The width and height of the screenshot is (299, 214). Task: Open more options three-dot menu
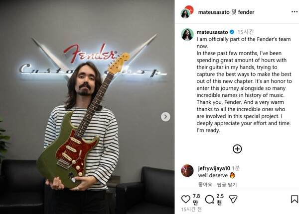(x=295, y=12)
